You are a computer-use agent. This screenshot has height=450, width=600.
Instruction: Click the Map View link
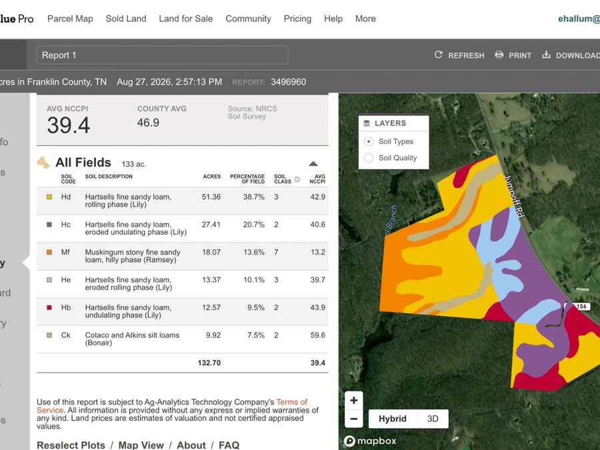pyautogui.click(x=141, y=445)
